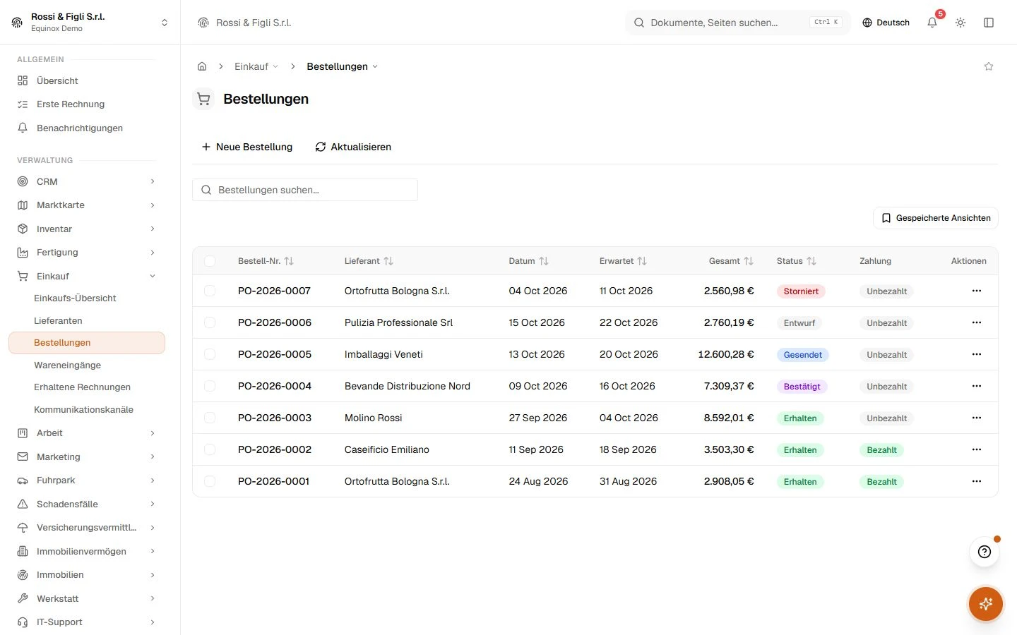The image size is (1017, 635).
Task: Expand the Inventar sidebar section
Action: pos(86,229)
